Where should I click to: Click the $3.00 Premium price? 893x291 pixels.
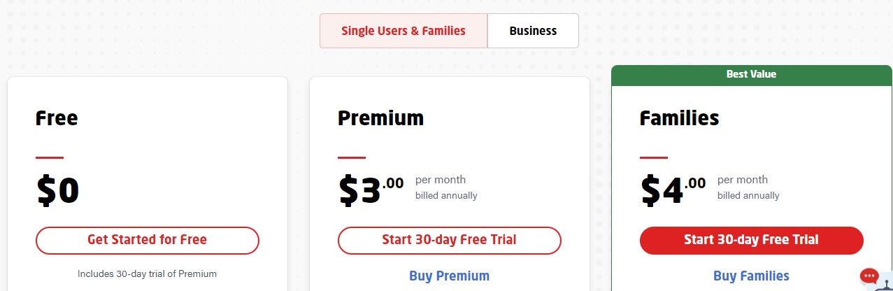point(371,190)
